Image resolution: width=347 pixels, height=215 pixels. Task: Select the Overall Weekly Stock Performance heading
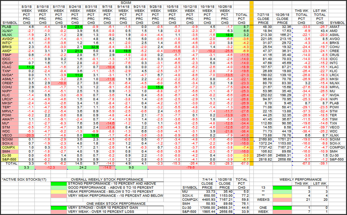tap(107, 180)
